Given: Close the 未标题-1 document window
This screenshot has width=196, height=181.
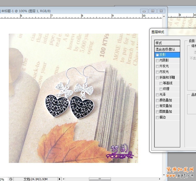Looking at the screenshot, I should (161, 11).
